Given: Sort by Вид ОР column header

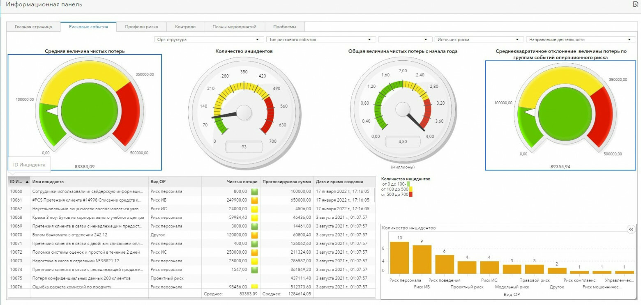Looking at the screenshot, I should [x=175, y=181].
